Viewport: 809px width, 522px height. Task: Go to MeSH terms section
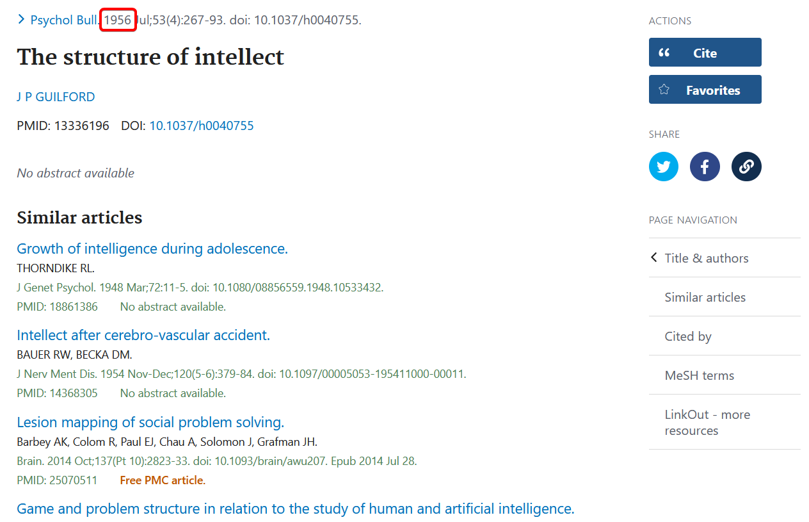tap(699, 375)
